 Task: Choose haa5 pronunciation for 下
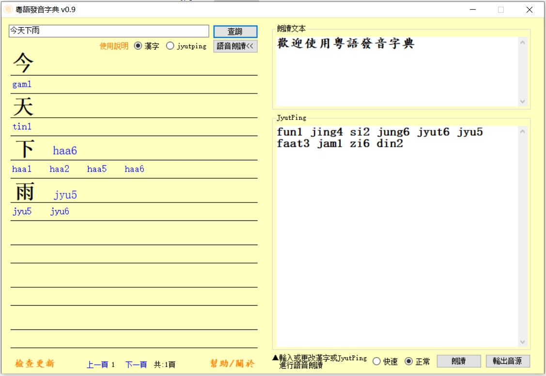(x=97, y=169)
